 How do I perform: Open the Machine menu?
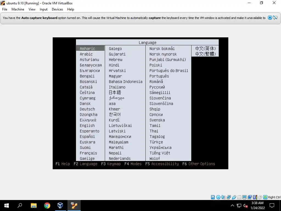pyautogui.click(x=18, y=9)
